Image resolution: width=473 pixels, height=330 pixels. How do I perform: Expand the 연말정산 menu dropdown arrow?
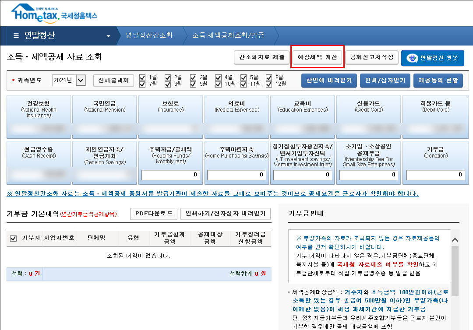pos(108,36)
